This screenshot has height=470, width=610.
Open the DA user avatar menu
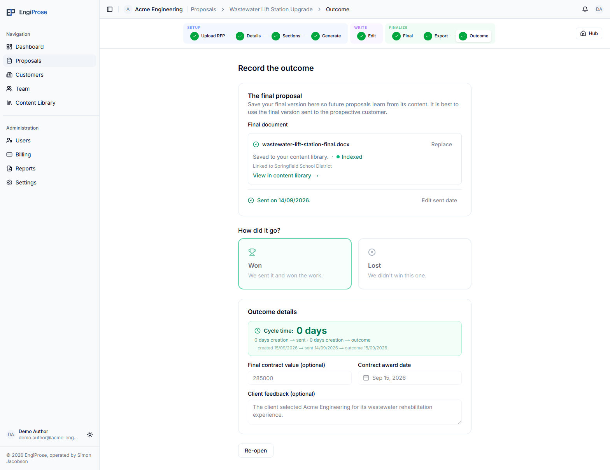[x=599, y=9]
